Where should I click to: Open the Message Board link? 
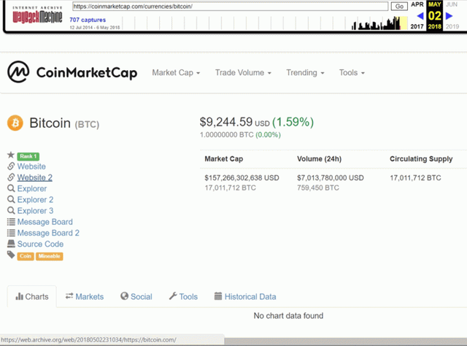45,222
